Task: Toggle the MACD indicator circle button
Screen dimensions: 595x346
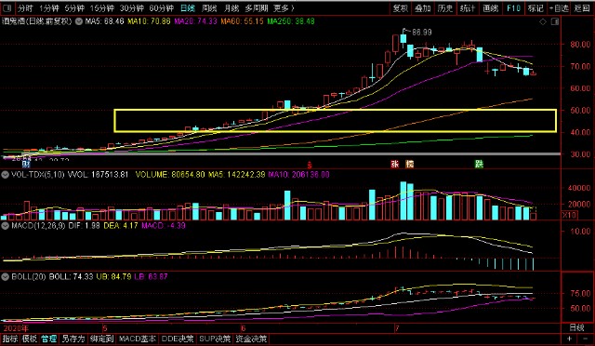Action: (5, 226)
